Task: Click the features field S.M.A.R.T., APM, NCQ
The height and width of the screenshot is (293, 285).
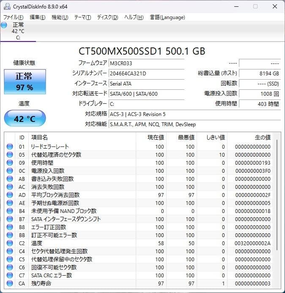Action: coord(195,124)
